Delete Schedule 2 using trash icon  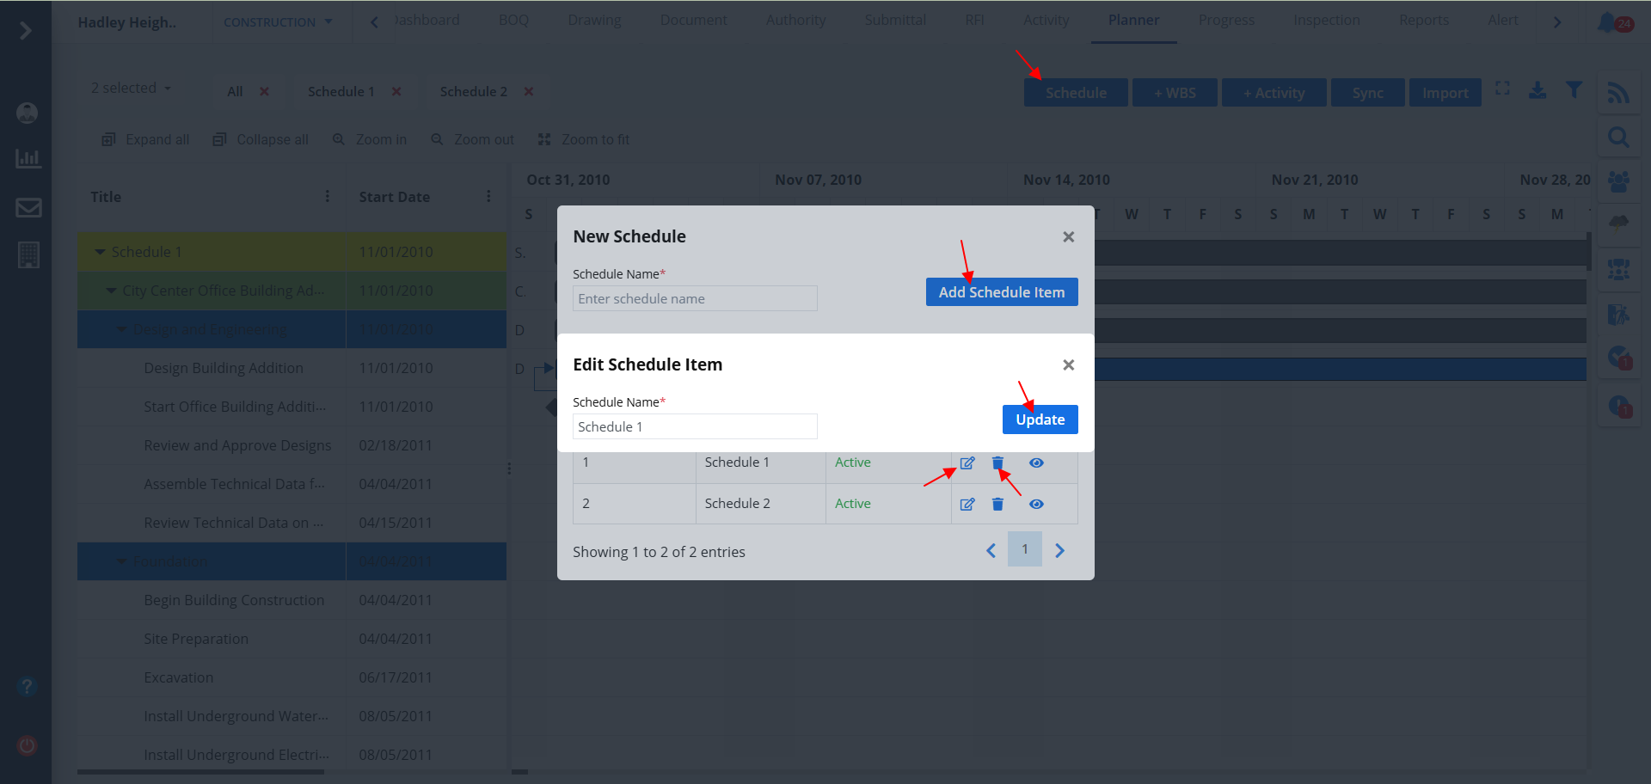click(x=997, y=505)
